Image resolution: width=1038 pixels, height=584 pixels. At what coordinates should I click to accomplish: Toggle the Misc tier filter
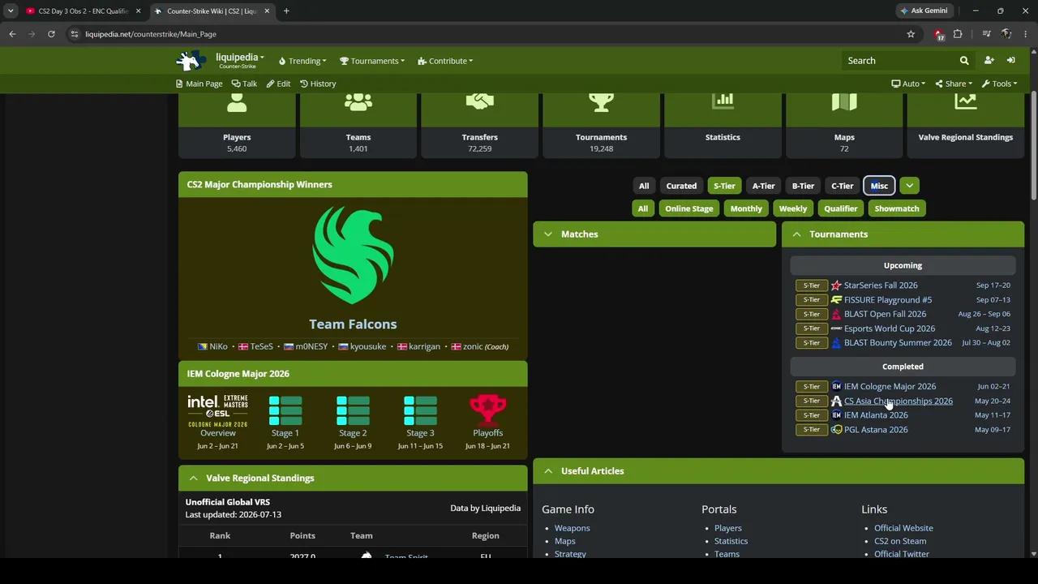click(x=879, y=186)
